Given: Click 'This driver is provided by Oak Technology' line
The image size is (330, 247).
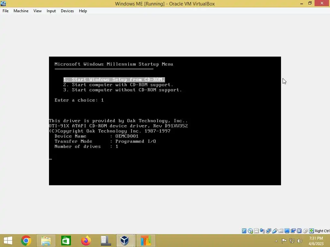Looking at the screenshot, I should point(118,121).
